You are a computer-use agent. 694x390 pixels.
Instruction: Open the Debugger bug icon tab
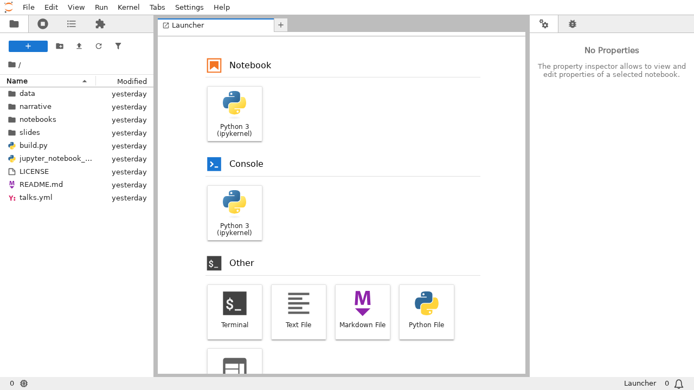pyautogui.click(x=573, y=24)
